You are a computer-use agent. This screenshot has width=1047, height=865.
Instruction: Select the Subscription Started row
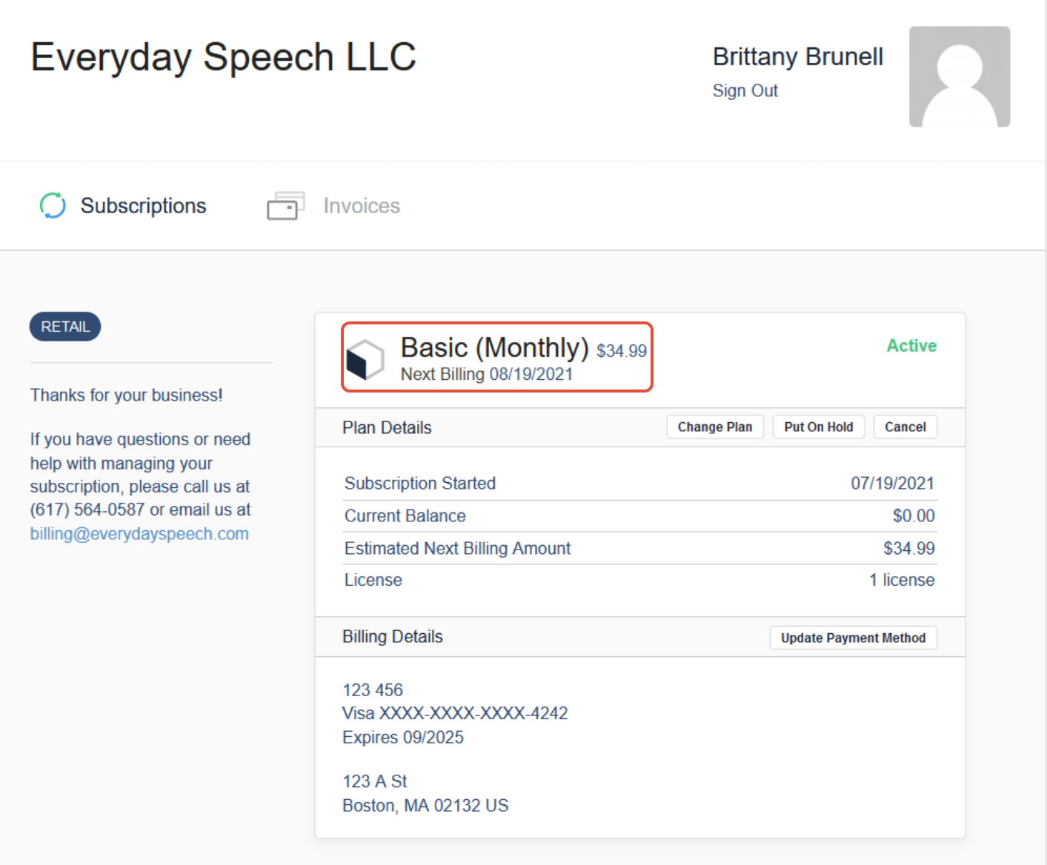pos(639,484)
